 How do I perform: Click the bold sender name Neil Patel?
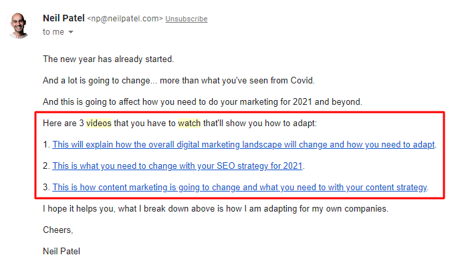64,18
